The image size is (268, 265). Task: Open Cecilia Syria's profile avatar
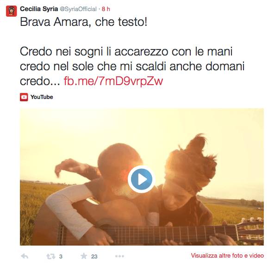11,11
